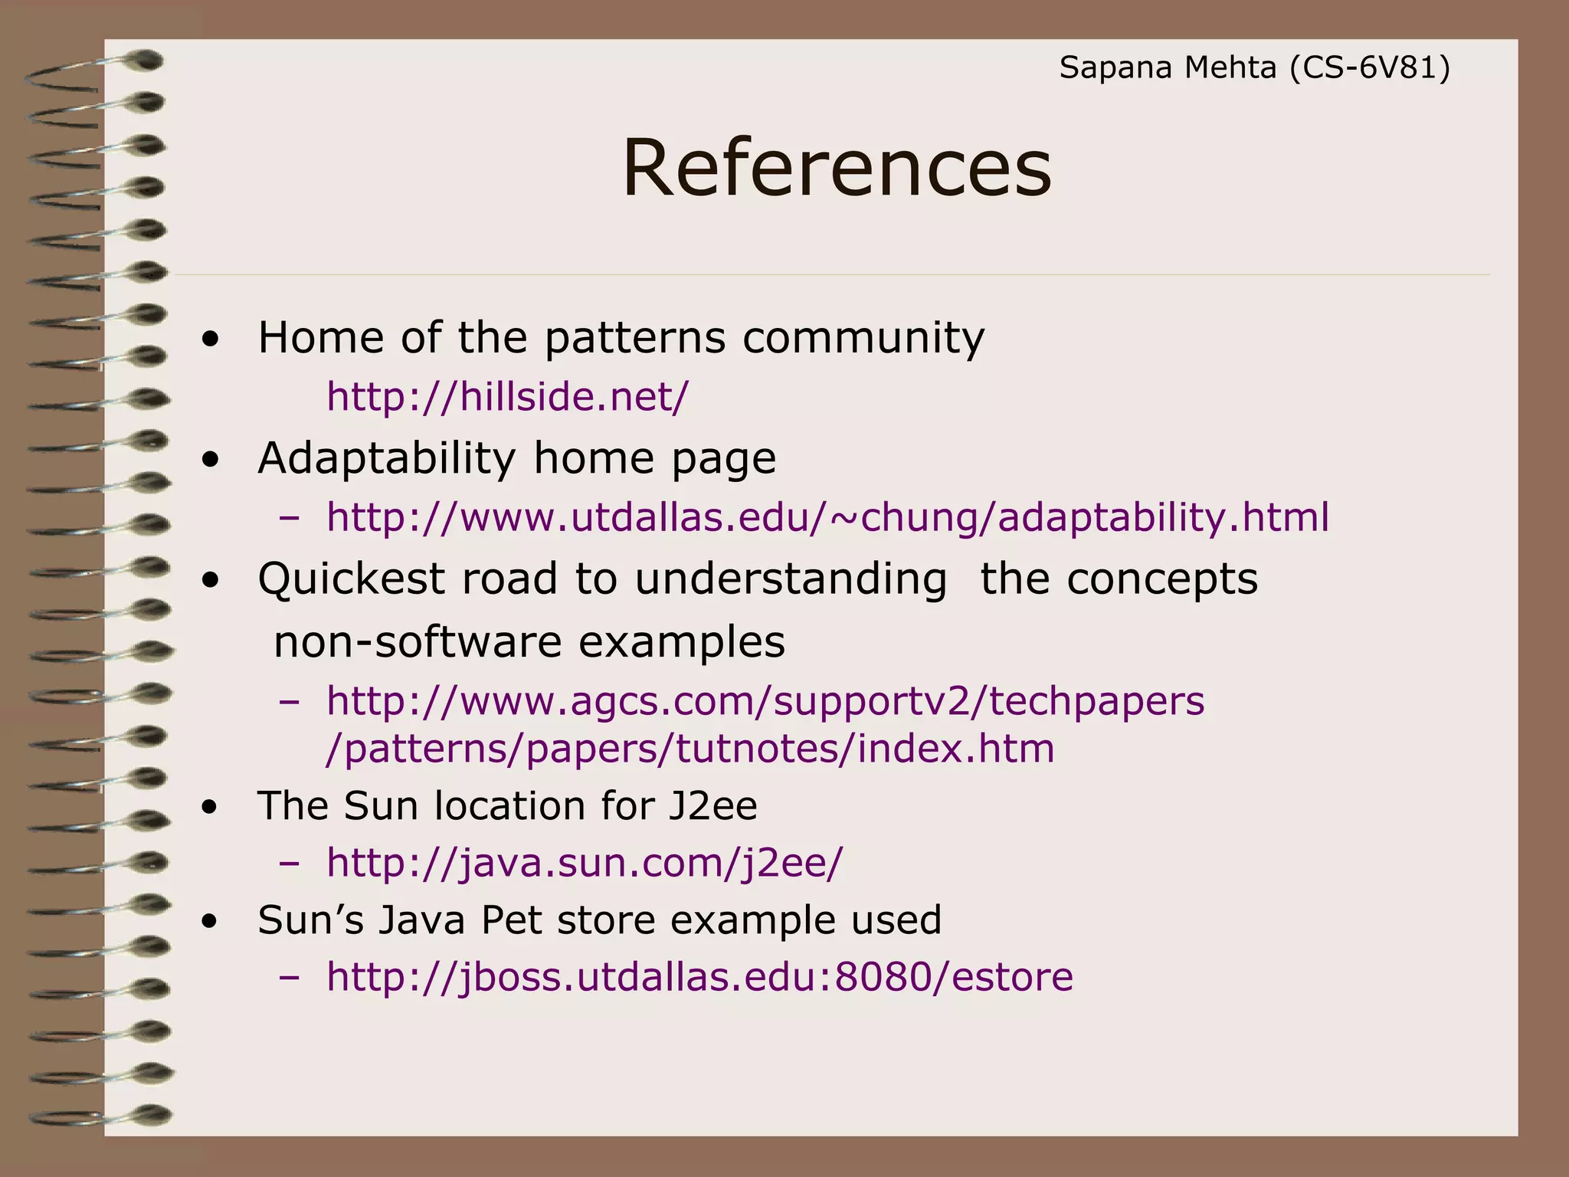Select 'Quickest road to understanding the concepts'
This screenshot has width=1569, height=1177.
point(758,579)
